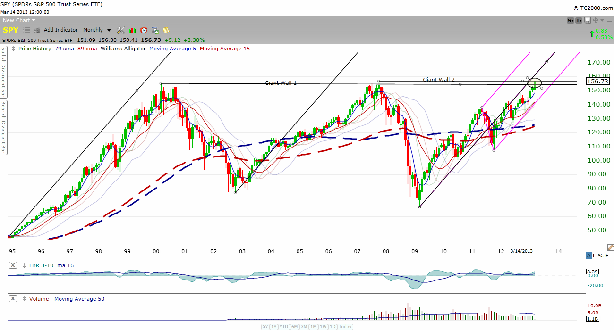Zoom chart to YTD range
Image resolution: width=614 pixels, height=330 pixels.
pos(284,327)
